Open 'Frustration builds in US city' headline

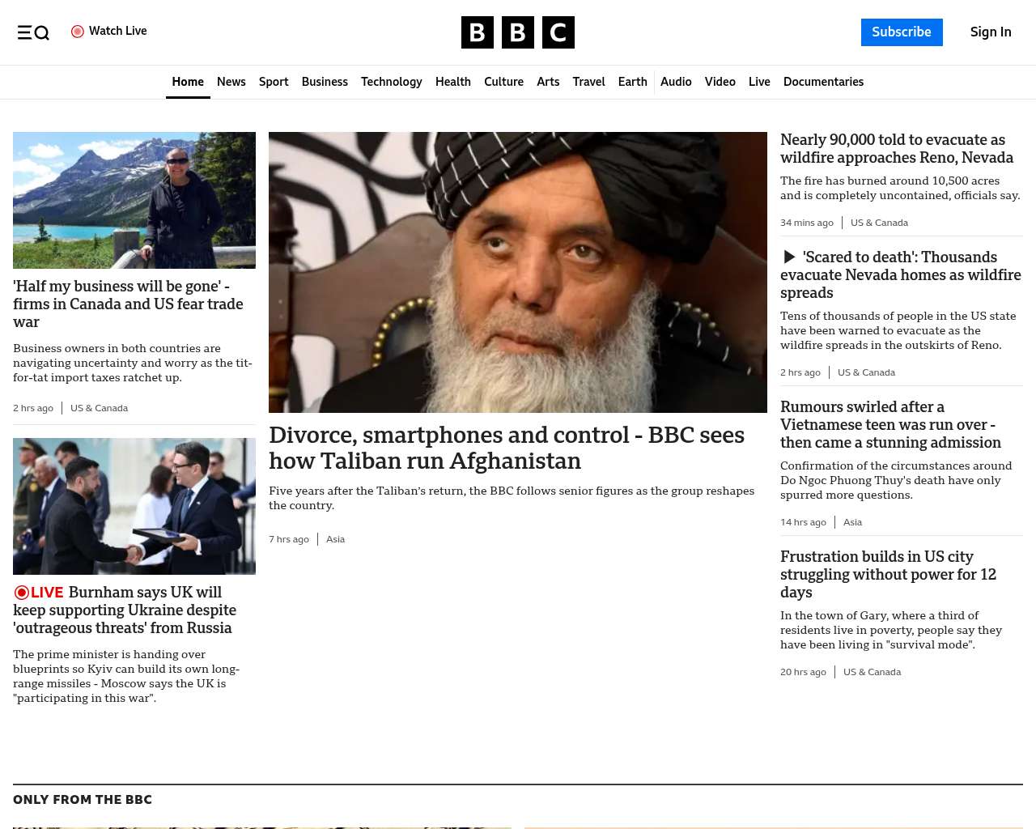888,574
